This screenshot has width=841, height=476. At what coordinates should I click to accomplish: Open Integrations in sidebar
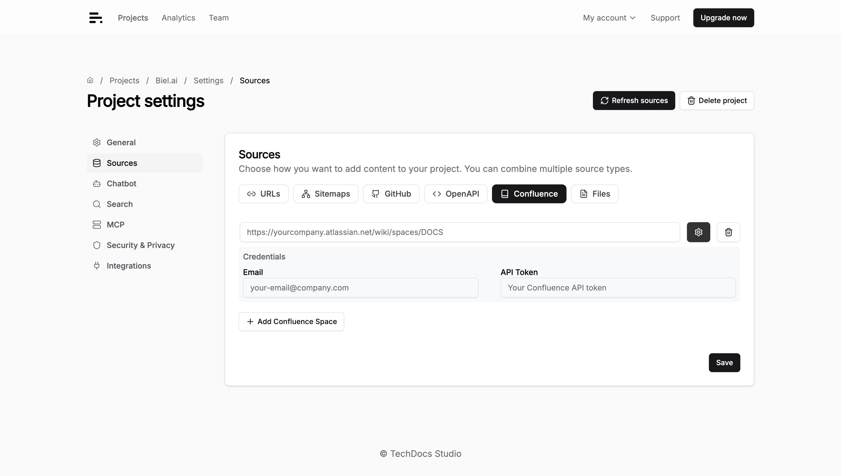click(x=144, y=266)
